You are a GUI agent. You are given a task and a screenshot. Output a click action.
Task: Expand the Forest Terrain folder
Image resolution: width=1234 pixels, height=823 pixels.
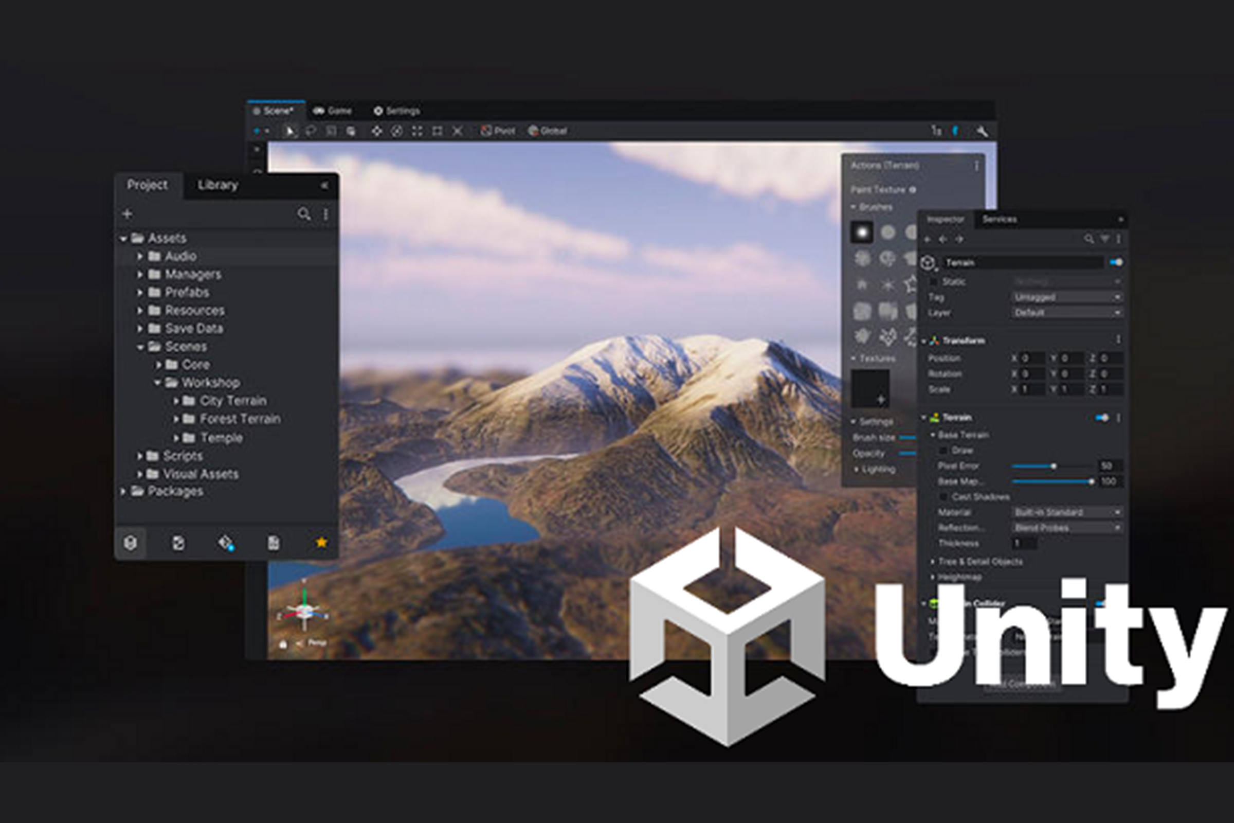click(x=176, y=419)
